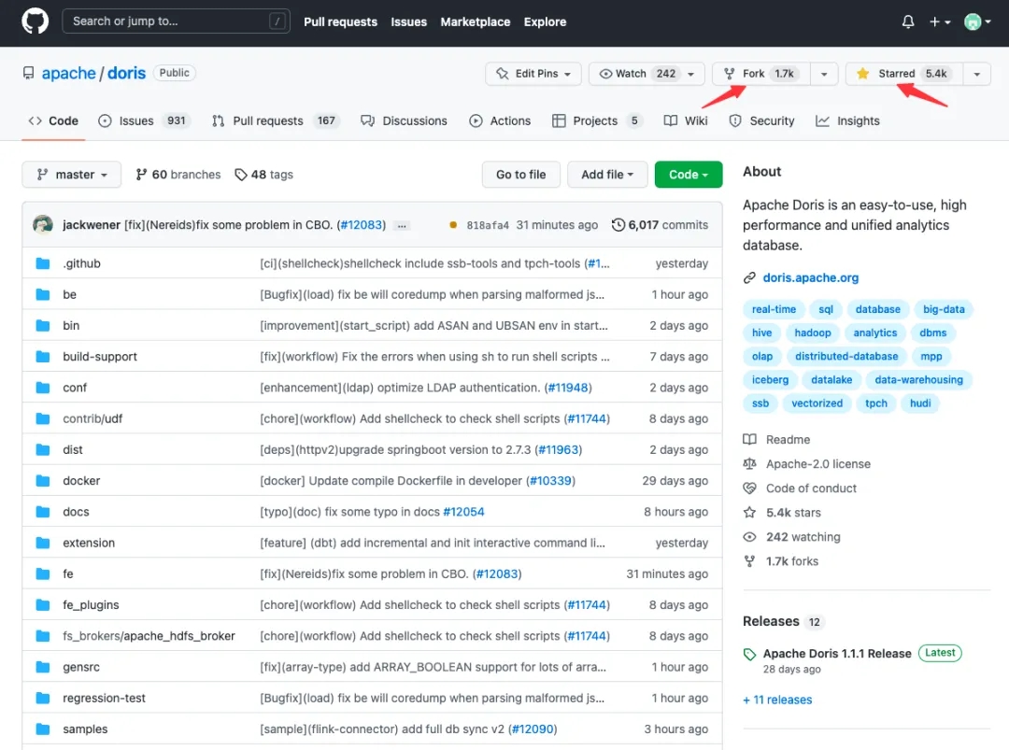Open the be folder icon
1009x750 pixels.
click(43, 294)
